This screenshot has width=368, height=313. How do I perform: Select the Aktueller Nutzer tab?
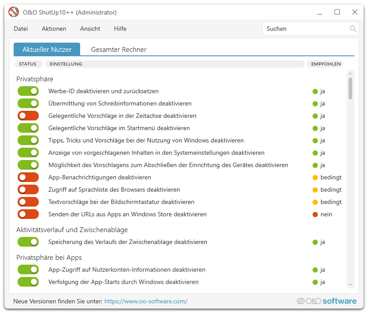click(x=47, y=49)
